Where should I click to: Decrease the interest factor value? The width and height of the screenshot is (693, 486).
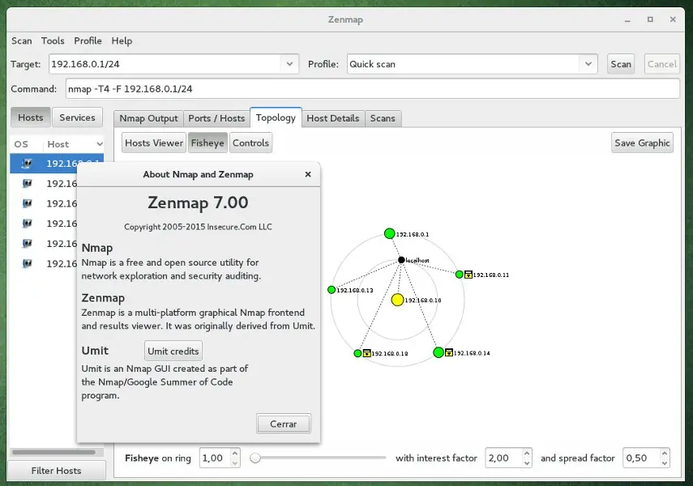click(x=527, y=463)
